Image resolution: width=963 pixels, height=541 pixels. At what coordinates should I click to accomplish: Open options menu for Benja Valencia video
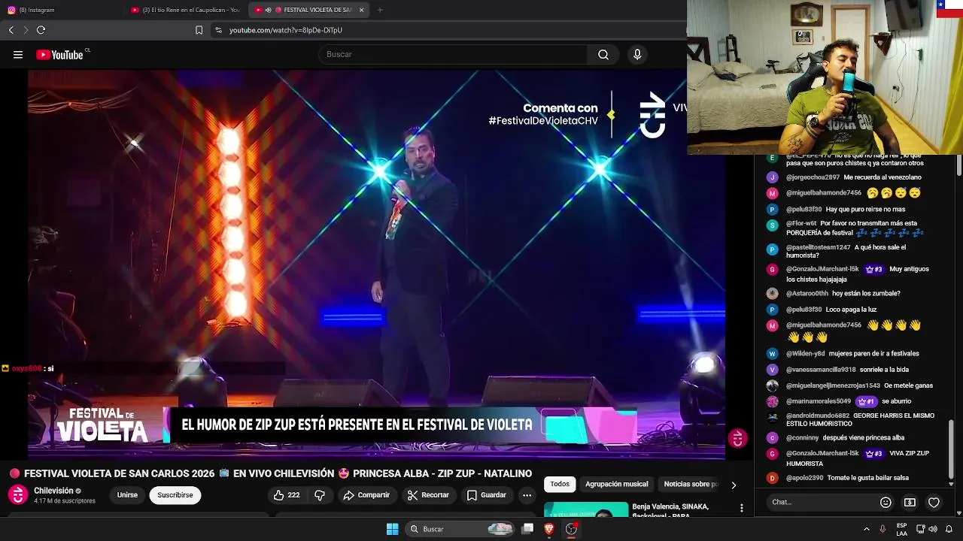[x=742, y=508]
